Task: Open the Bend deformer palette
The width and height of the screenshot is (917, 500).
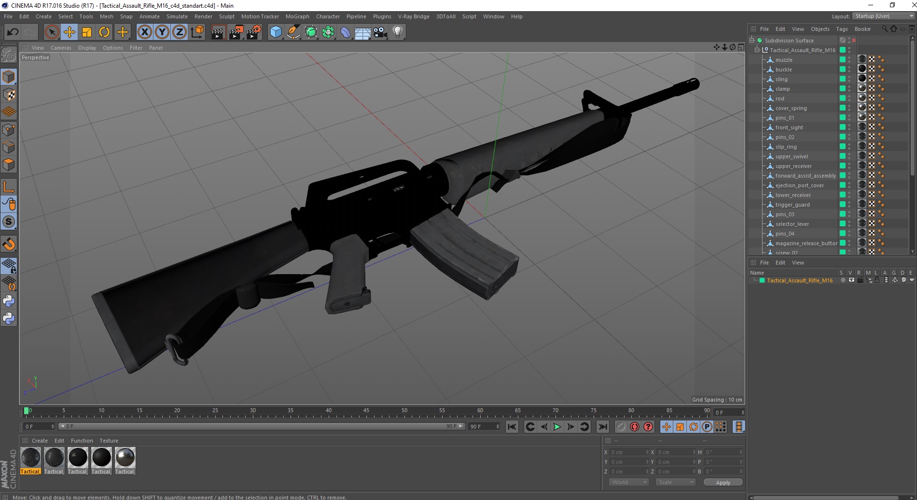Action: (346, 32)
